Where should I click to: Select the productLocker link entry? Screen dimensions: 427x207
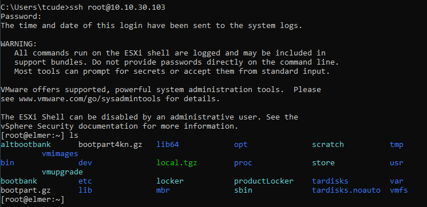coord(264,181)
